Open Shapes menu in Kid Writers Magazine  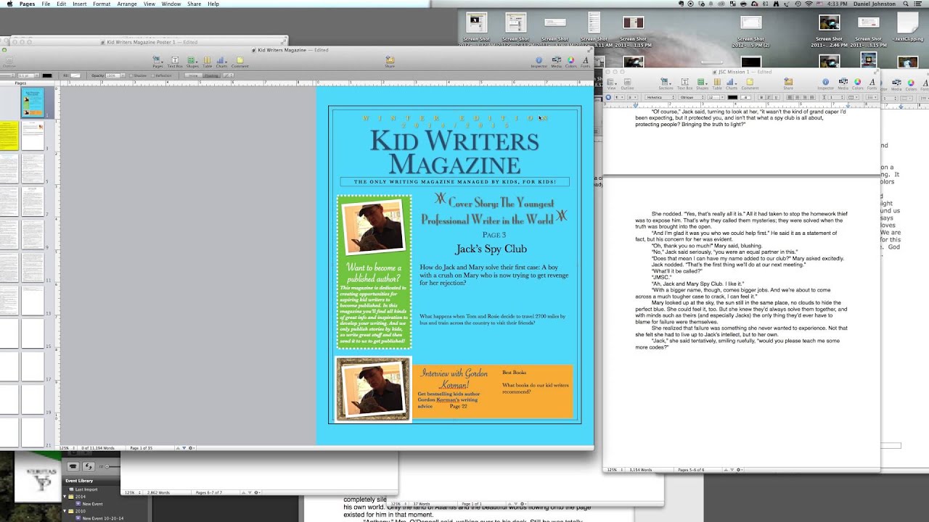tap(192, 61)
